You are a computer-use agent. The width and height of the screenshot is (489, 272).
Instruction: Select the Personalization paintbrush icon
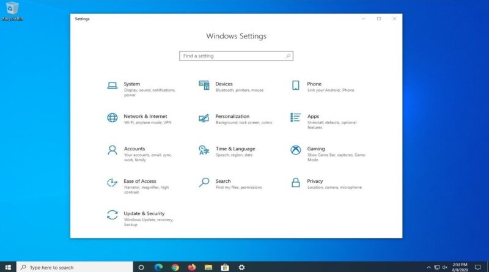pyautogui.click(x=204, y=118)
